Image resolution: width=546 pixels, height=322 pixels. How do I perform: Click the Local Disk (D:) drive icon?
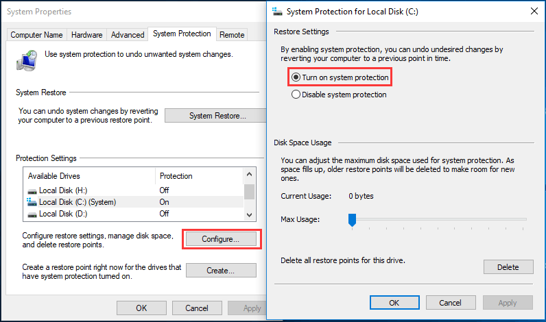tap(32, 214)
